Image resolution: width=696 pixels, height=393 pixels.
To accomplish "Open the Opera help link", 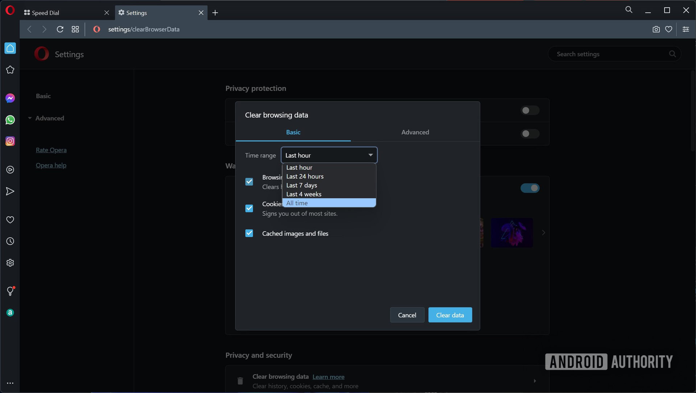I will point(51,165).
